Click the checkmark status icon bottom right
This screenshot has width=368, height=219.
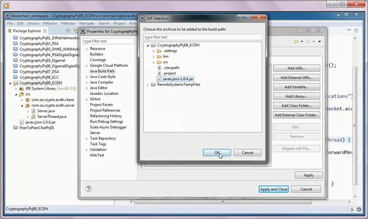pyautogui.click(x=359, y=209)
